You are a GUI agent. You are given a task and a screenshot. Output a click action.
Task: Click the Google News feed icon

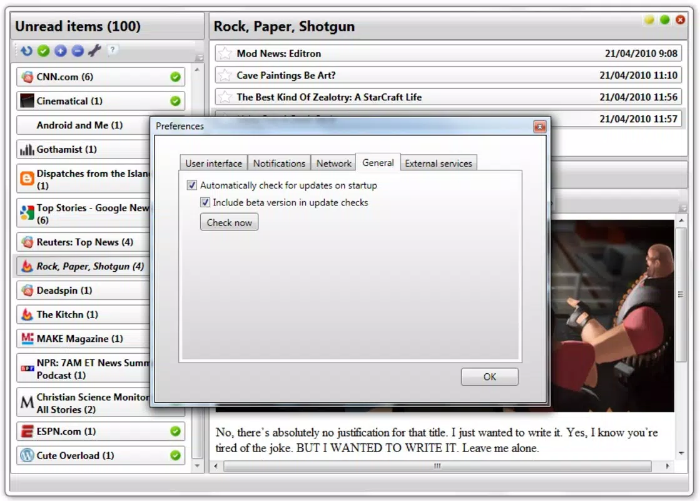click(28, 213)
